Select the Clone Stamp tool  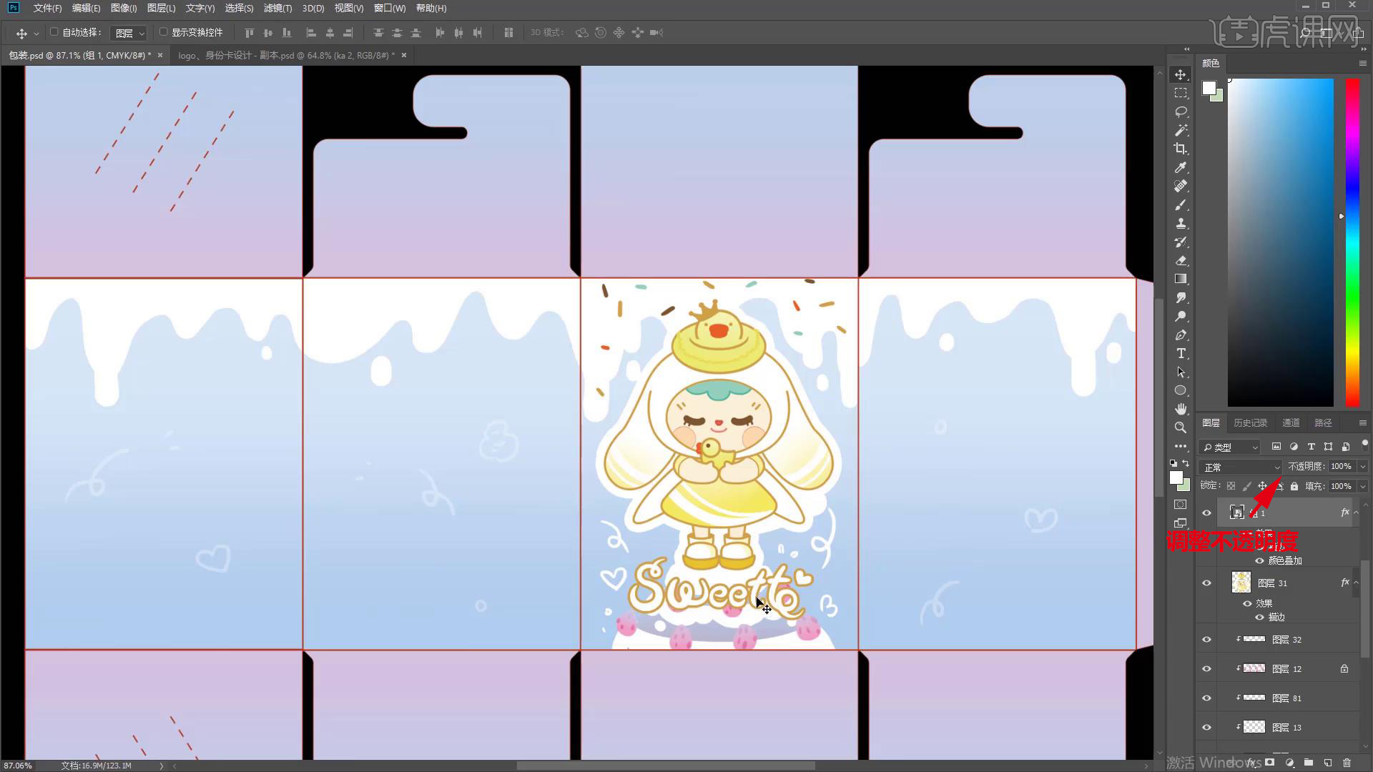coord(1181,224)
